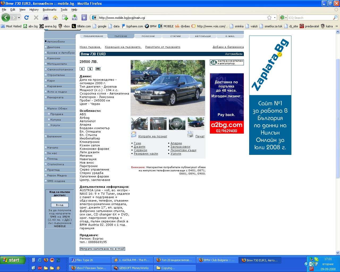Viewport: 340px width, 272px height.
Task: Open the History menu
Action: click(34, 10)
